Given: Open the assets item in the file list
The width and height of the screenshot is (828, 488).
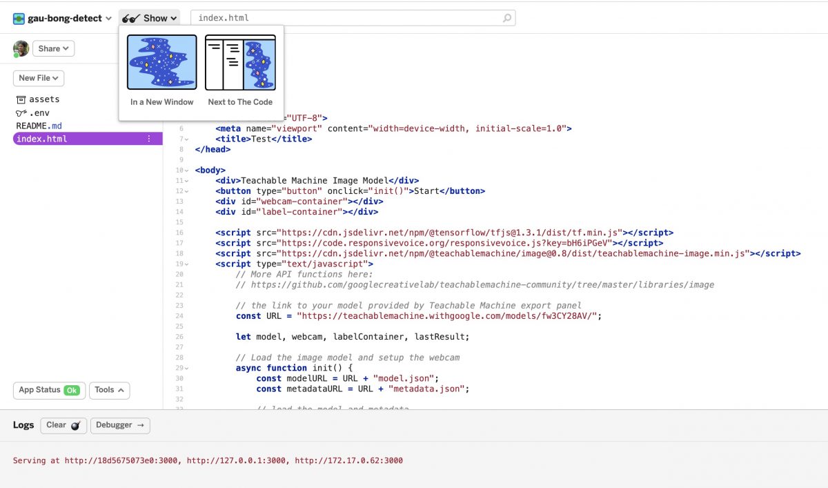Looking at the screenshot, I should (x=43, y=99).
